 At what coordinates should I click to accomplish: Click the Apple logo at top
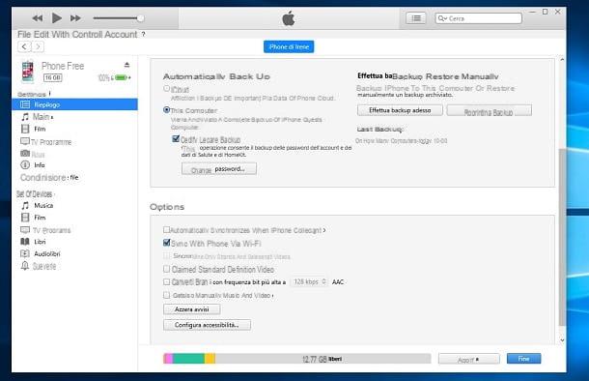pos(289,18)
